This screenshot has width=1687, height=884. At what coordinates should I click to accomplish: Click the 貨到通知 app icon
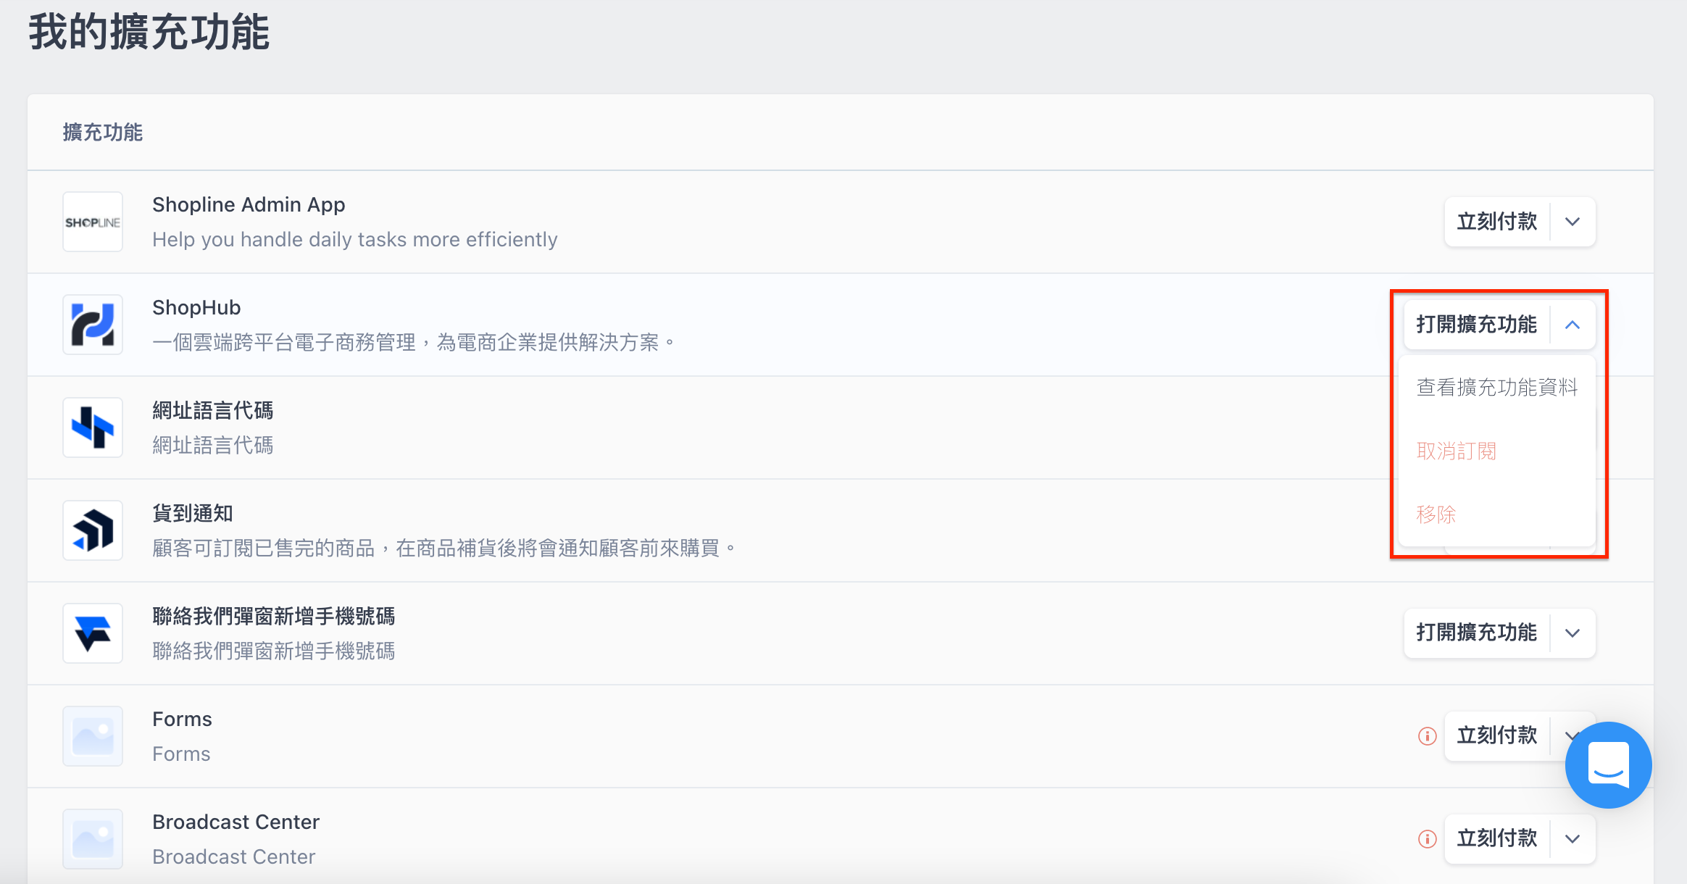93,530
